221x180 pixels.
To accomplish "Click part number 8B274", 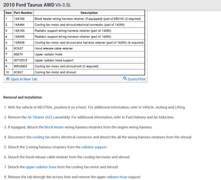I will click(18, 54).
